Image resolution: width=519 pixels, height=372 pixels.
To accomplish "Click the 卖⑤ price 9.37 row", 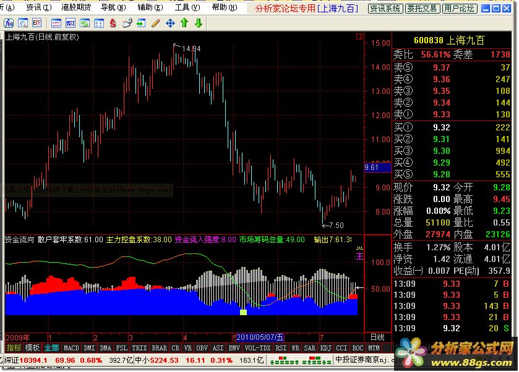I will pyautogui.click(x=452, y=67).
